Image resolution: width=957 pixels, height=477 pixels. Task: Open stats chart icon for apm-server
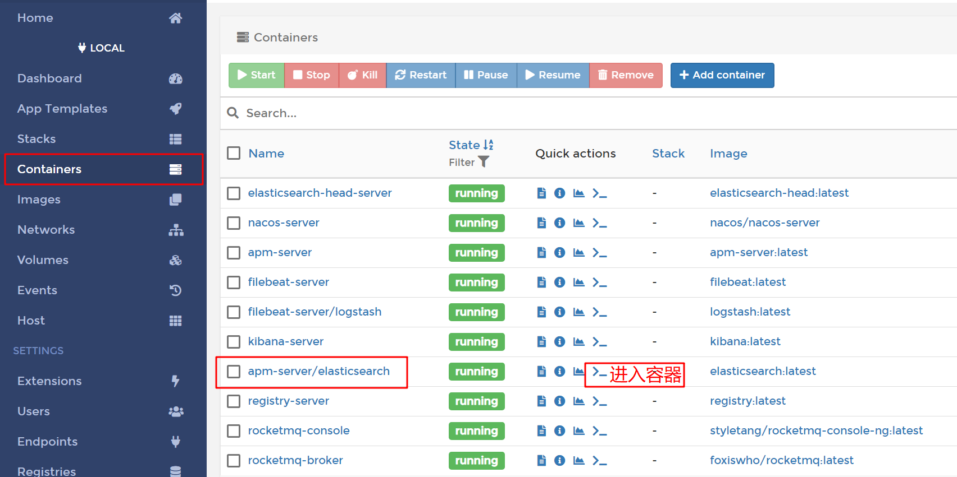click(x=578, y=253)
